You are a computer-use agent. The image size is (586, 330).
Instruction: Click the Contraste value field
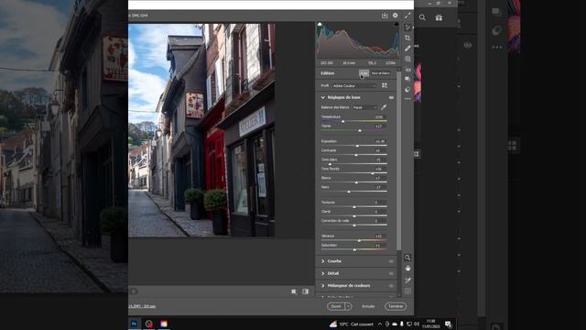pyautogui.click(x=380, y=150)
